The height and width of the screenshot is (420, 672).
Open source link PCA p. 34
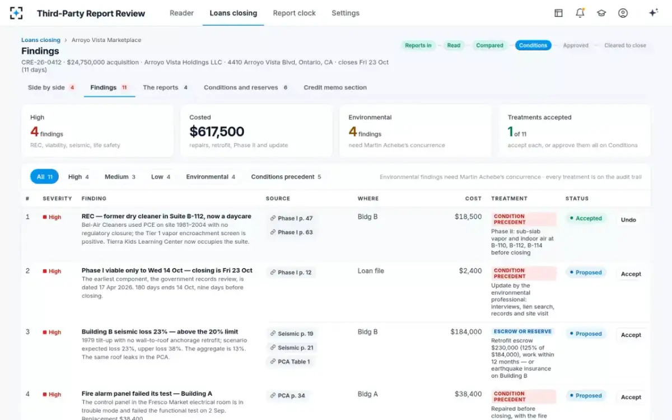[287, 396]
